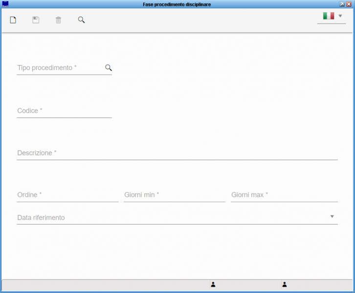Close the Fase procedimento disciplinare window
This screenshot has height=293, width=355.
(x=349, y=4)
